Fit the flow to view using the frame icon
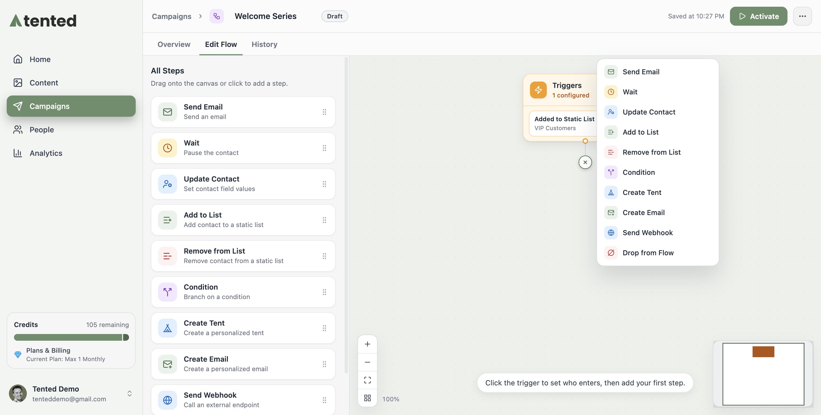821x415 pixels. coord(367,380)
